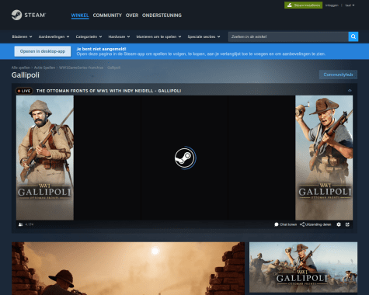Click the Chat tonen button

[x=285, y=224]
